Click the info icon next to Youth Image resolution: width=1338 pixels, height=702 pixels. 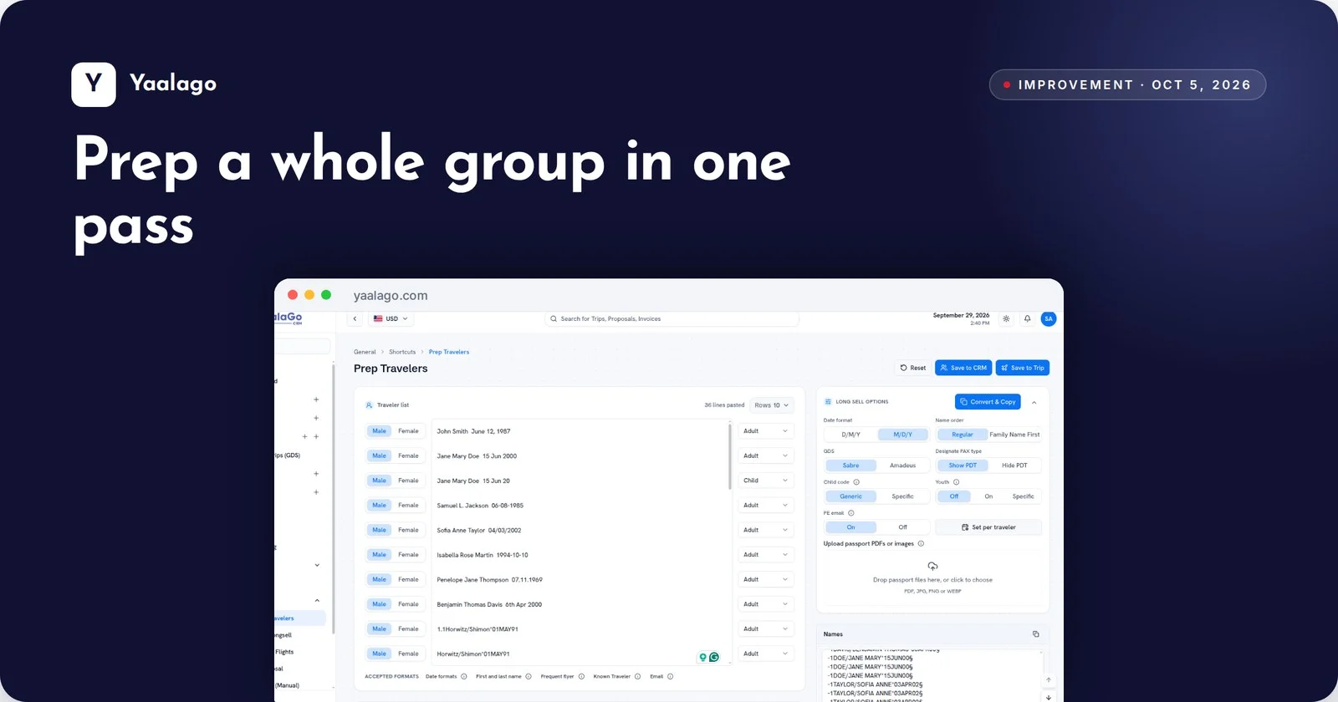pyautogui.click(x=956, y=482)
